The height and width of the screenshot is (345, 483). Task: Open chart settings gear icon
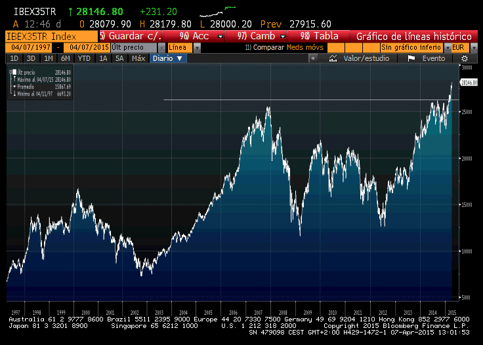point(465,58)
